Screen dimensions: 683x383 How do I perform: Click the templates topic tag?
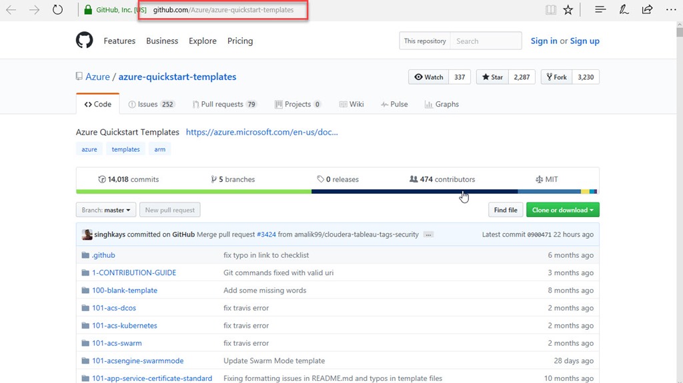[x=125, y=149]
